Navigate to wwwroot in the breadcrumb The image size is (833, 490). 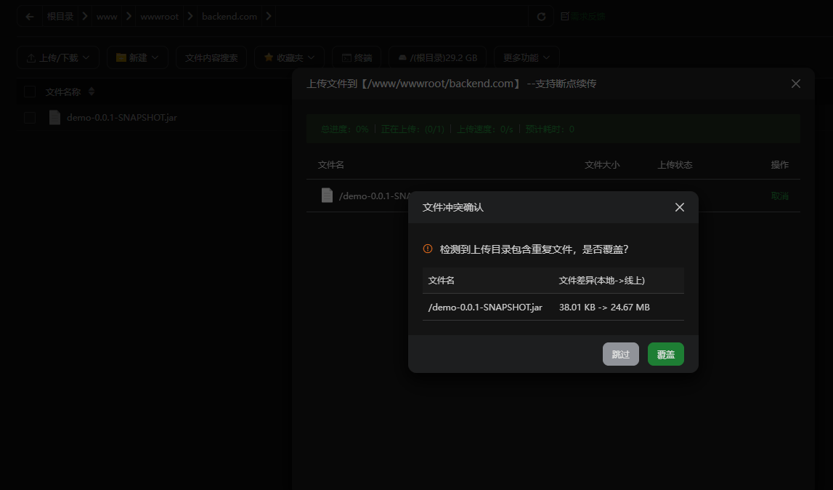coord(159,16)
